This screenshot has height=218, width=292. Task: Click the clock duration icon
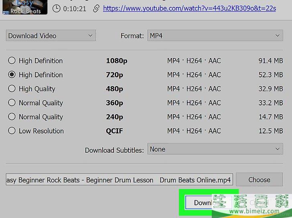click(x=57, y=8)
